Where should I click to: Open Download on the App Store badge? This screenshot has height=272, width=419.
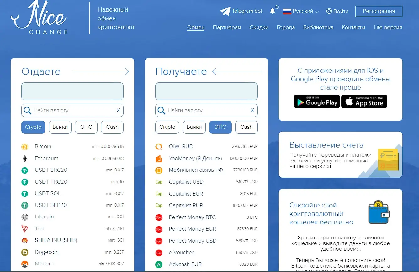coord(364,102)
